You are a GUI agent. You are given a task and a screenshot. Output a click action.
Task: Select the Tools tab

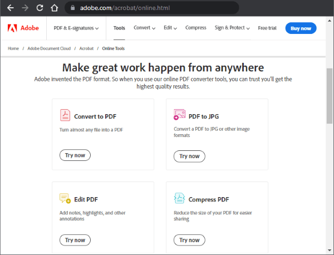pos(119,28)
